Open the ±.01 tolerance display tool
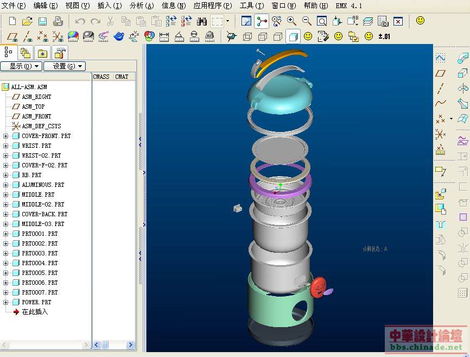Viewport: 470px width, 357px height. click(384, 36)
